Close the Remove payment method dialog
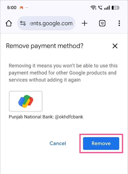The width and height of the screenshot is (128, 174). 115,46
